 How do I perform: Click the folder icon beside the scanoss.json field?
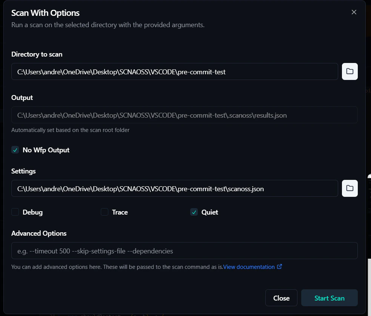(349, 188)
